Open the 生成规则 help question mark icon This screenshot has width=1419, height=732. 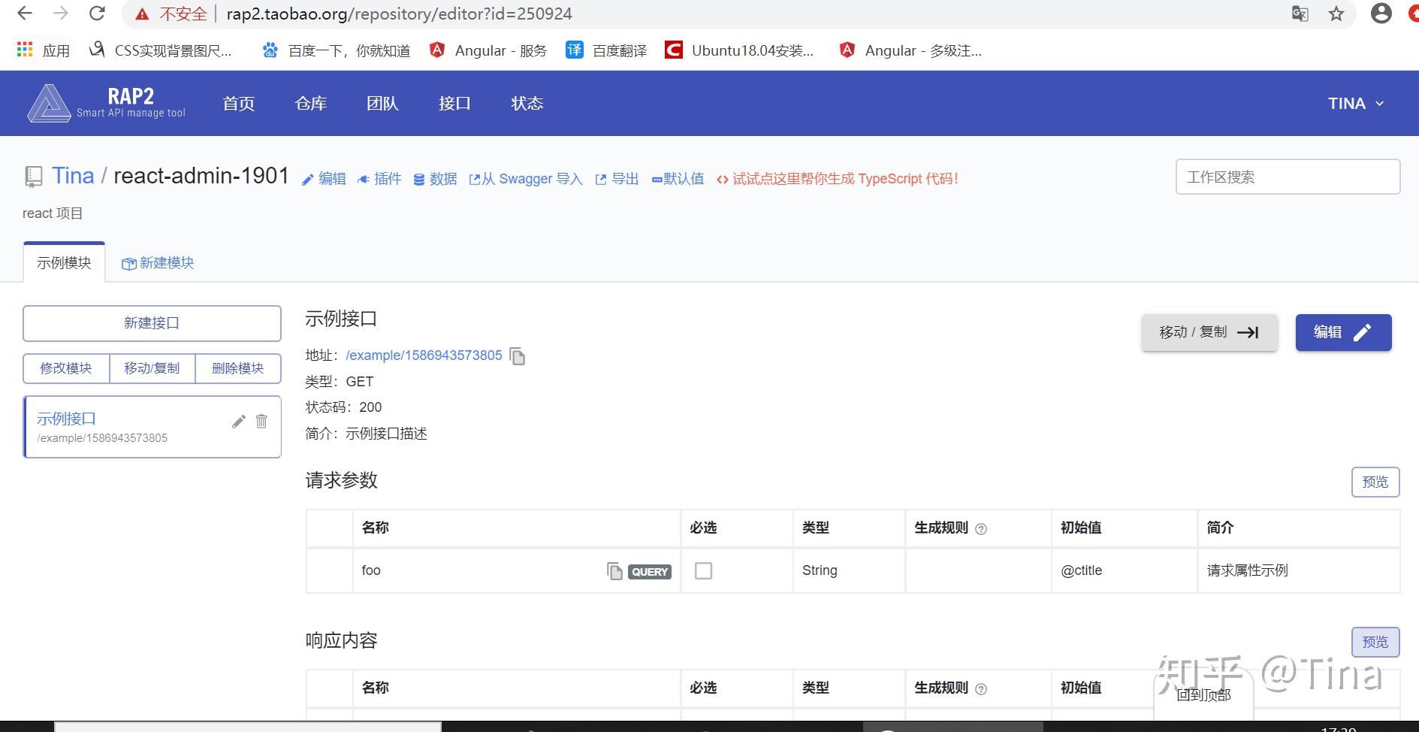[981, 529]
